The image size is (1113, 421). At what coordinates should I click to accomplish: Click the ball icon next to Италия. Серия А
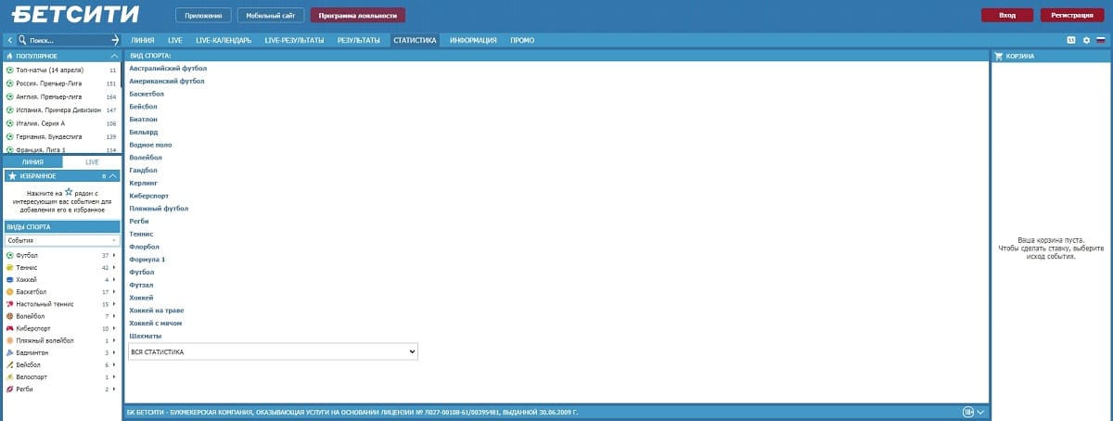[9, 122]
